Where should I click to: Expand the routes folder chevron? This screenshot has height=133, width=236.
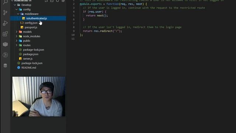tap(17, 45)
